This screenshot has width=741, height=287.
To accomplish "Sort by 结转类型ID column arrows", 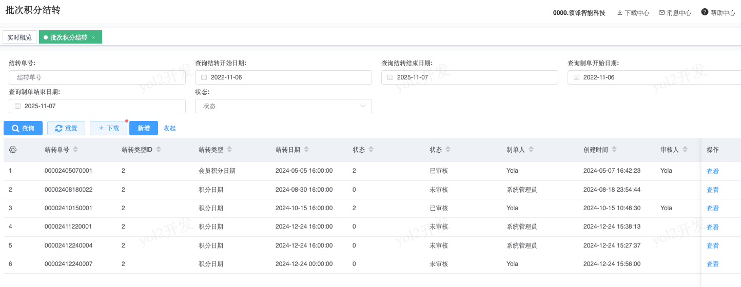I will 159,150.
